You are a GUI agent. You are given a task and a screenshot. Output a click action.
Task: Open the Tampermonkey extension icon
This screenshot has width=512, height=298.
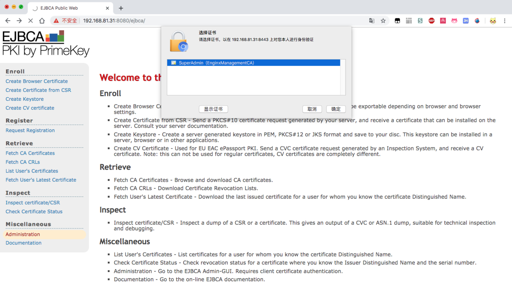point(397,21)
